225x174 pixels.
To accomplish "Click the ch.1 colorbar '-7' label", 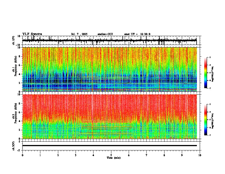I will [210, 88].
